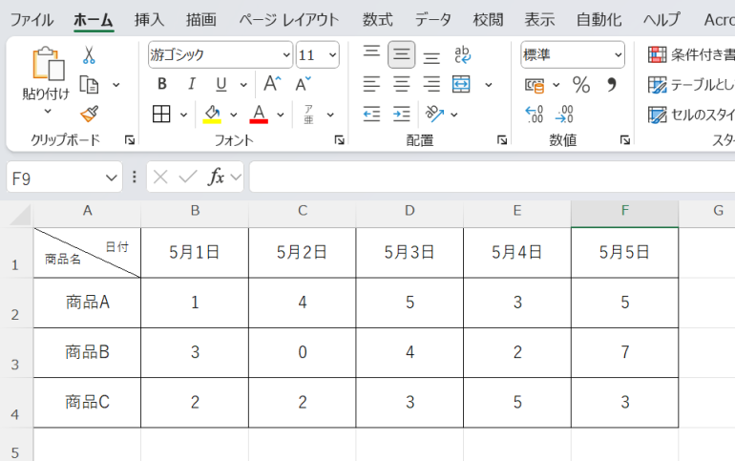Screen dimensions: 735x461
Task: Switch to the 校閲 tab
Action: pos(488,20)
